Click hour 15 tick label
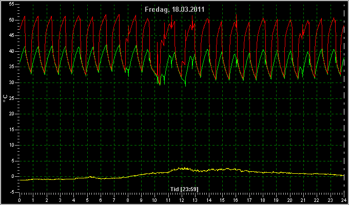Viewport: 349px width, 205px height. 222,200
